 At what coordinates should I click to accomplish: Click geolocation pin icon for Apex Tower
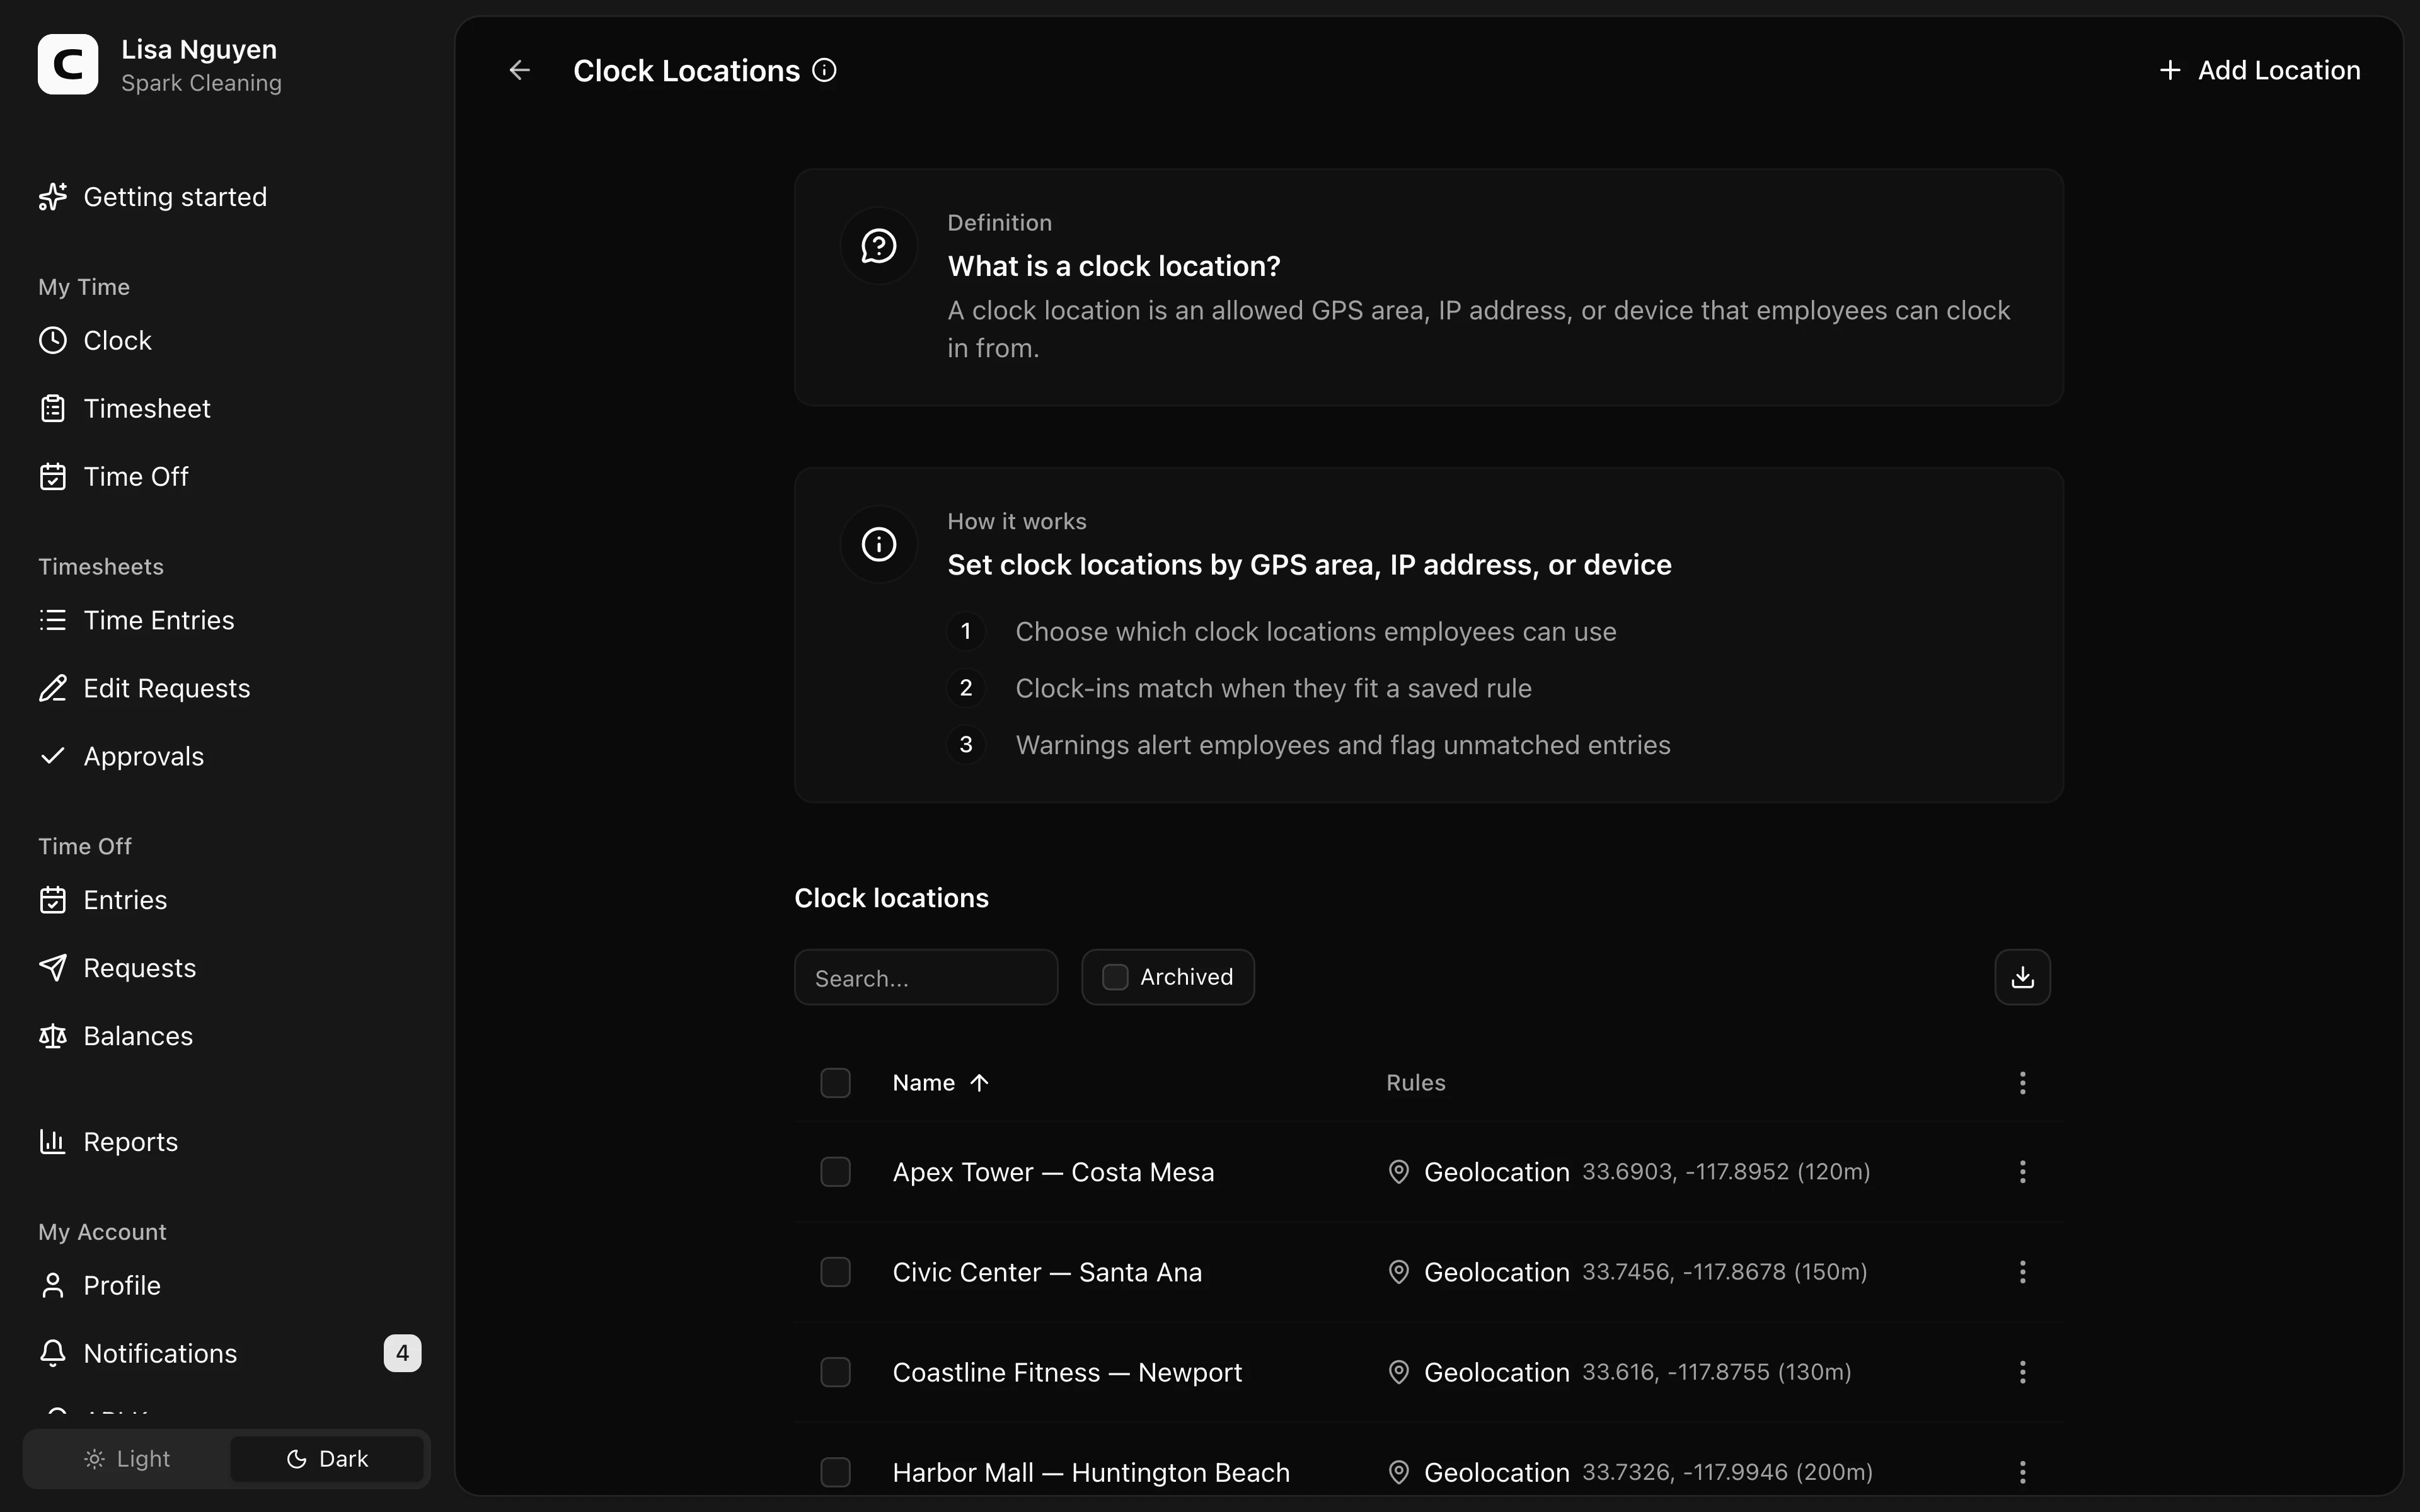[1399, 1172]
